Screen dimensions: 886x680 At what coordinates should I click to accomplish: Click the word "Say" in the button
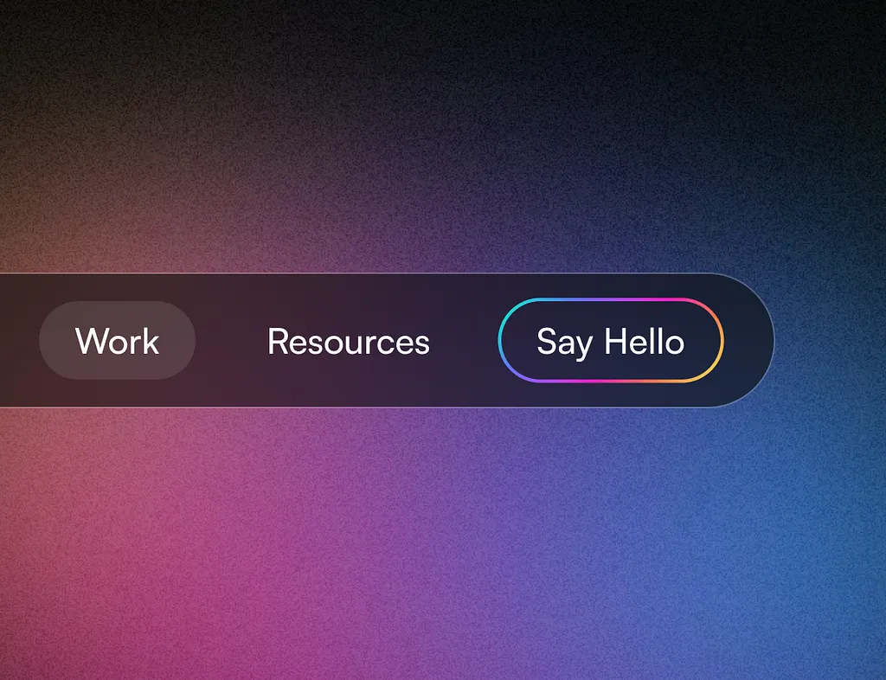(563, 343)
